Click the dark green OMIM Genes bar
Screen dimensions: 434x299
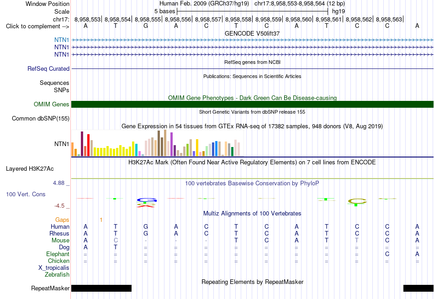(252, 104)
